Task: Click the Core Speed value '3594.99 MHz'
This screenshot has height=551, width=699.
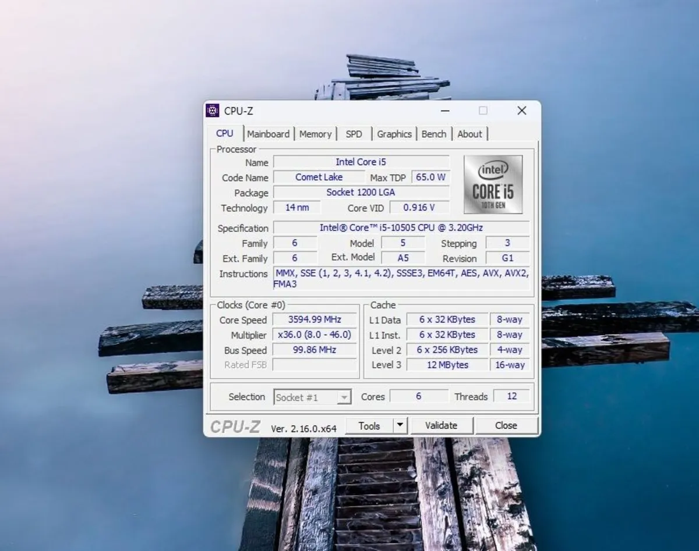Action: (315, 320)
